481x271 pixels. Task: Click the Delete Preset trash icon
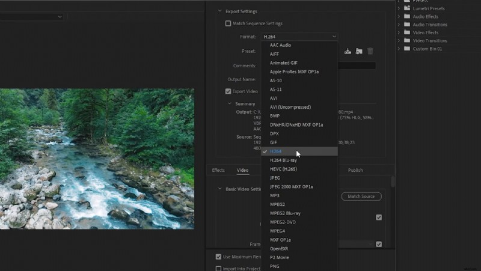tap(370, 52)
